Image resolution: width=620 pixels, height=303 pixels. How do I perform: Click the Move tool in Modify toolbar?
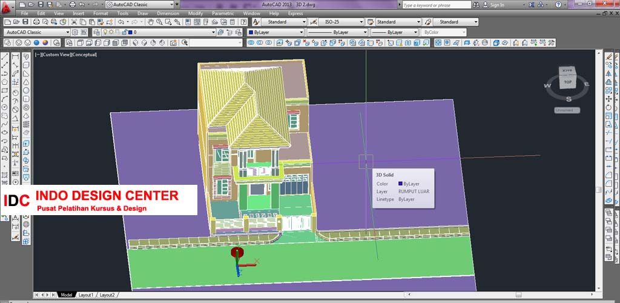[609, 99]
